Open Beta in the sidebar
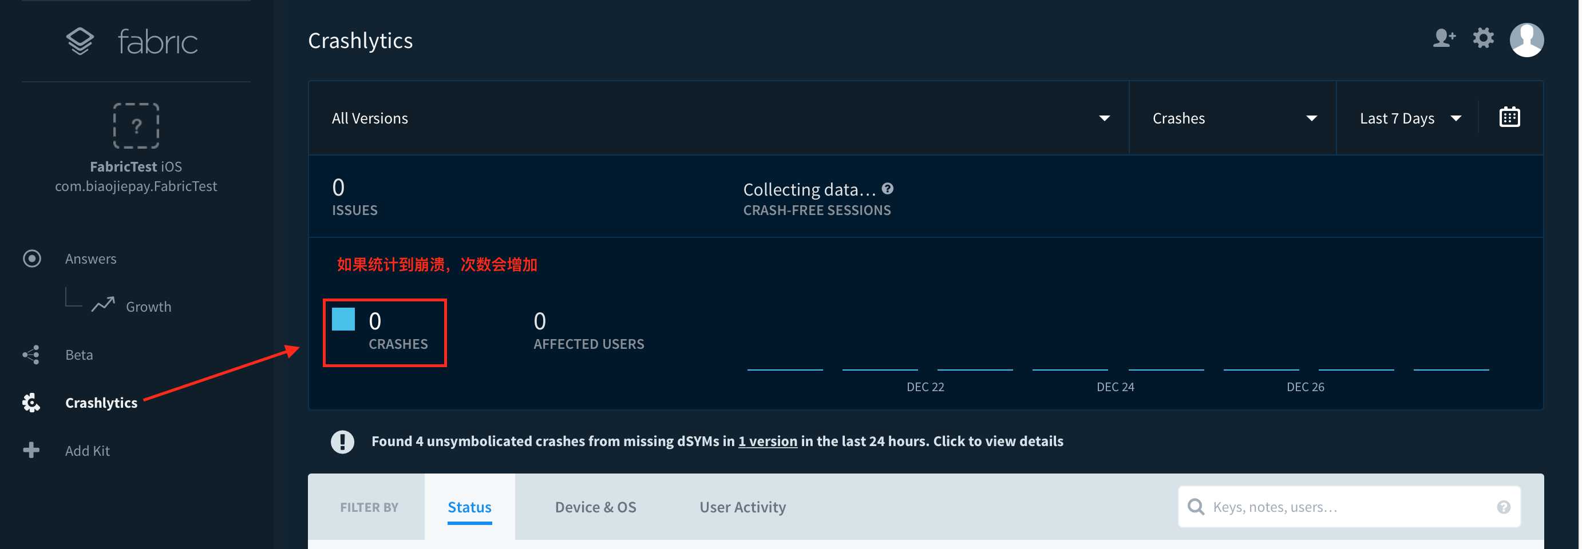 78,355
